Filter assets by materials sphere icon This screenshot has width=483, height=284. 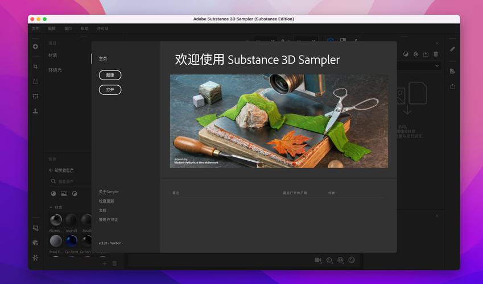(53, 194)
